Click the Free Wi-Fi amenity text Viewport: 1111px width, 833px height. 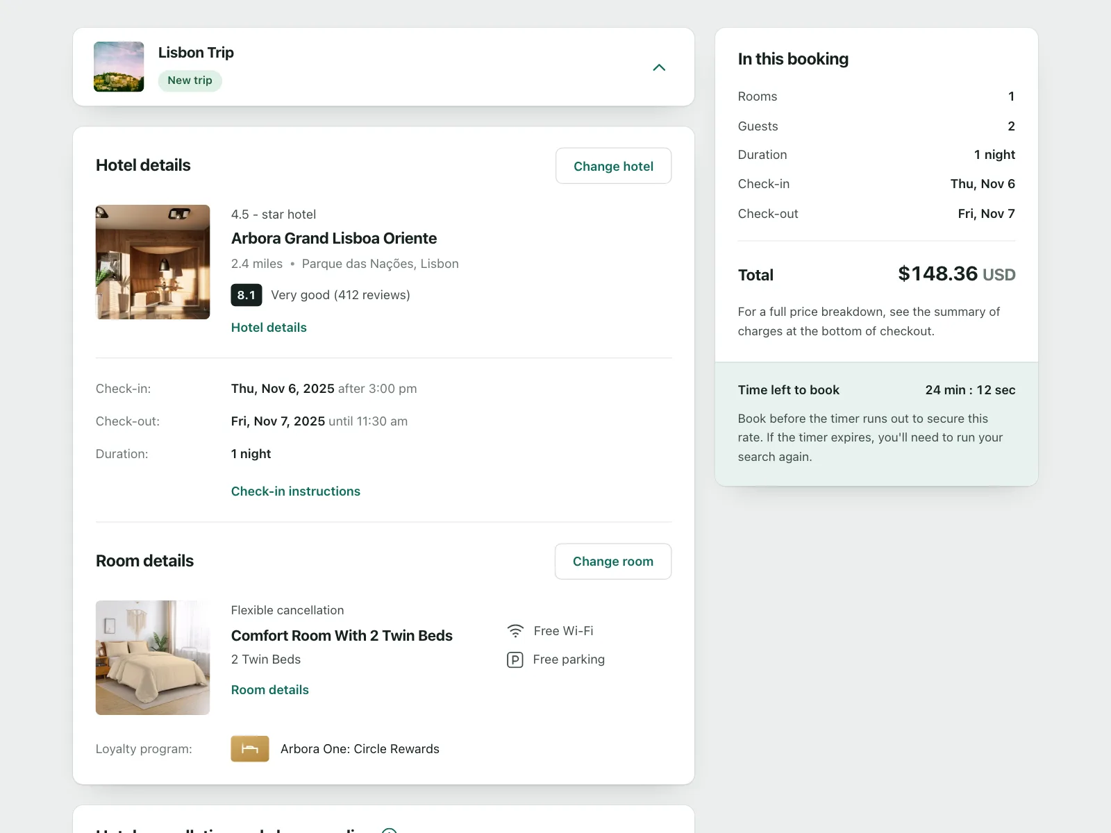click(x=564, y=631)
